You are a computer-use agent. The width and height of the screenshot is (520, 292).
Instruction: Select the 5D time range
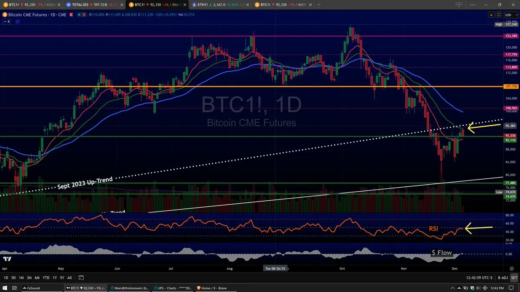(13, 278)
